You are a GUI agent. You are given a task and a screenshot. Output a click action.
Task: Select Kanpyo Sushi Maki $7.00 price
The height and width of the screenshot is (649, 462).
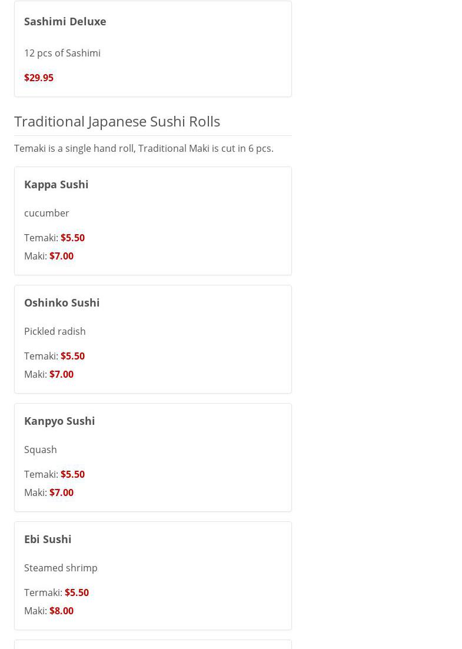61,492
